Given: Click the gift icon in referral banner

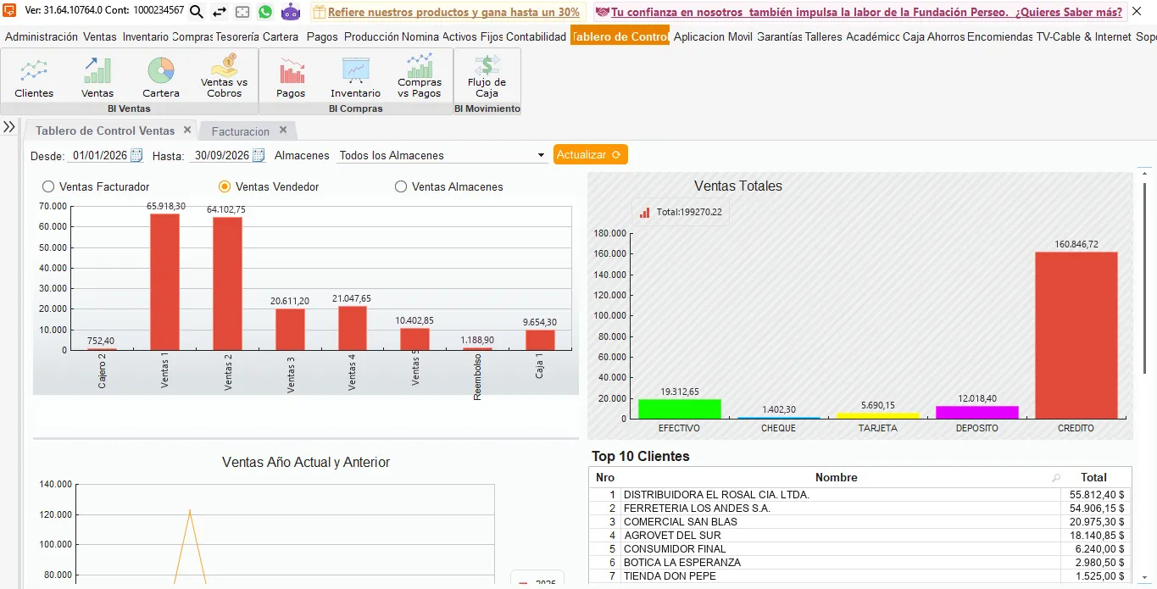Looking at the screenshot, I should 319,12.
